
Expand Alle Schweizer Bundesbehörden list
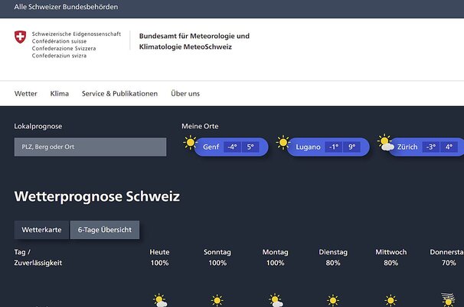pyautogui.click(x=66, y=7)
